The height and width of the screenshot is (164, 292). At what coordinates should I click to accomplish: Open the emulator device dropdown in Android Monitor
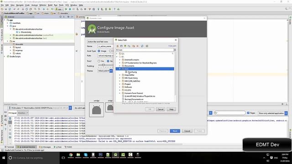click(70, 108)
